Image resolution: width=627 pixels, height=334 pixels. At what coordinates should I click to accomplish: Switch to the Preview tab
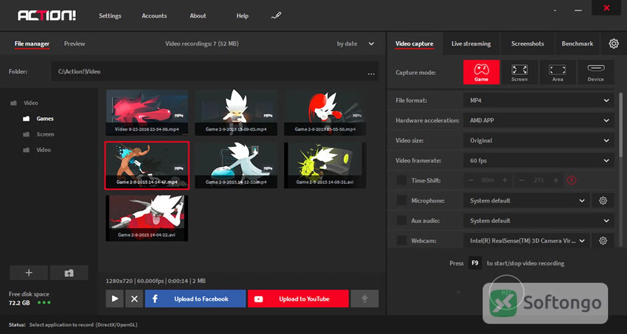pos(74,44)
